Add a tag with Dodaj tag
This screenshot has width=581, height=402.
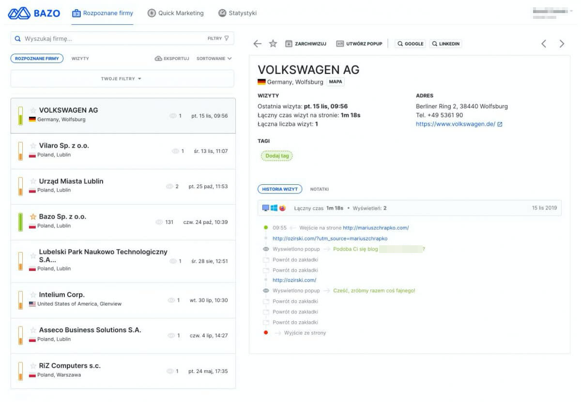click(x=276, y=156)
